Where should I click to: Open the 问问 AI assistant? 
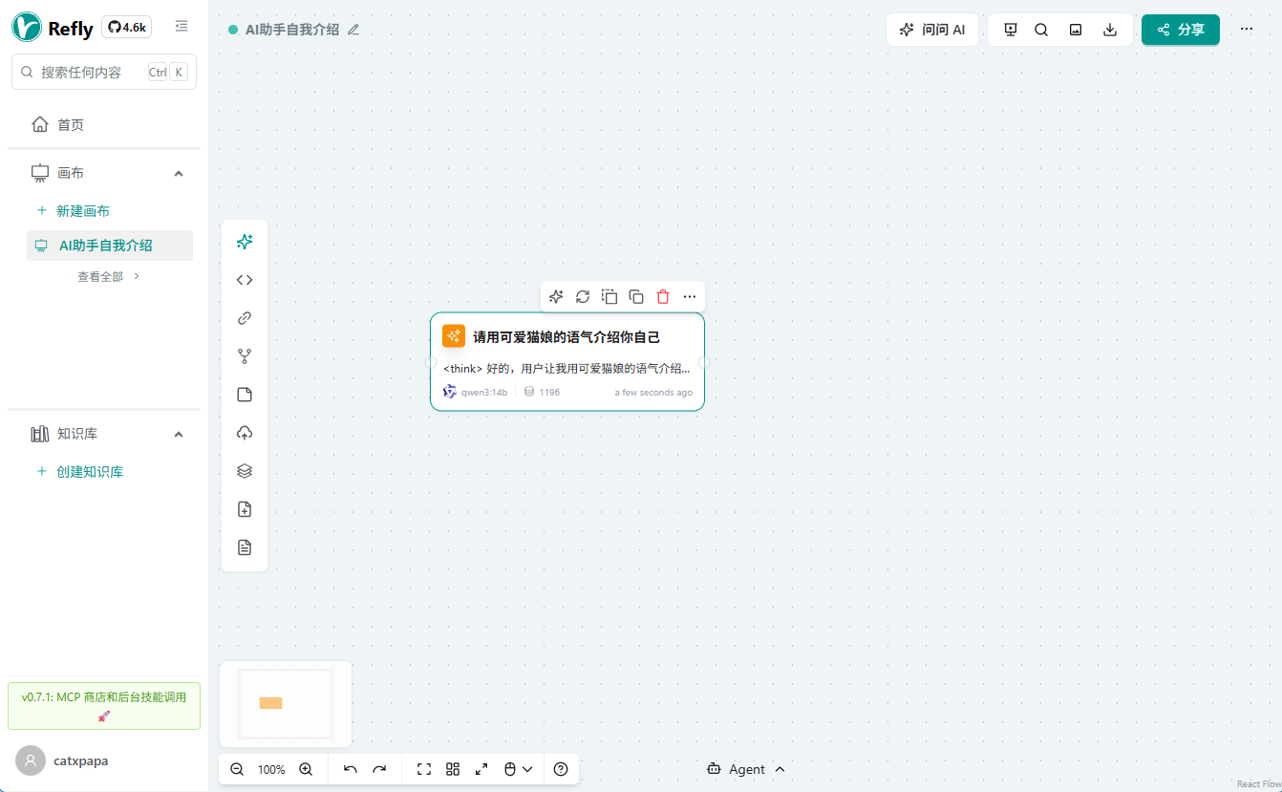932,30
